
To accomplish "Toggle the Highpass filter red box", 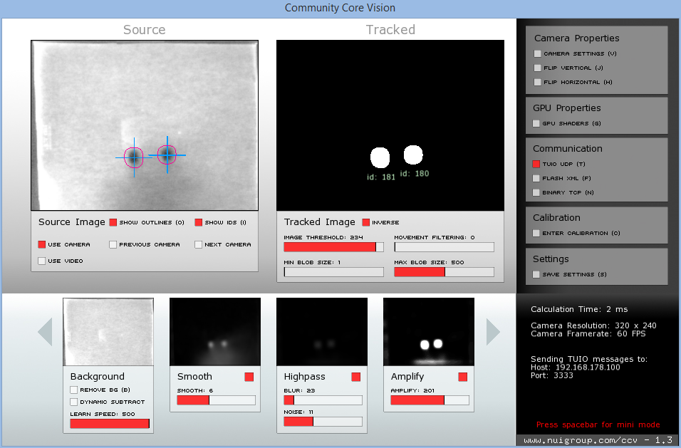I will (x=355, y=376).
